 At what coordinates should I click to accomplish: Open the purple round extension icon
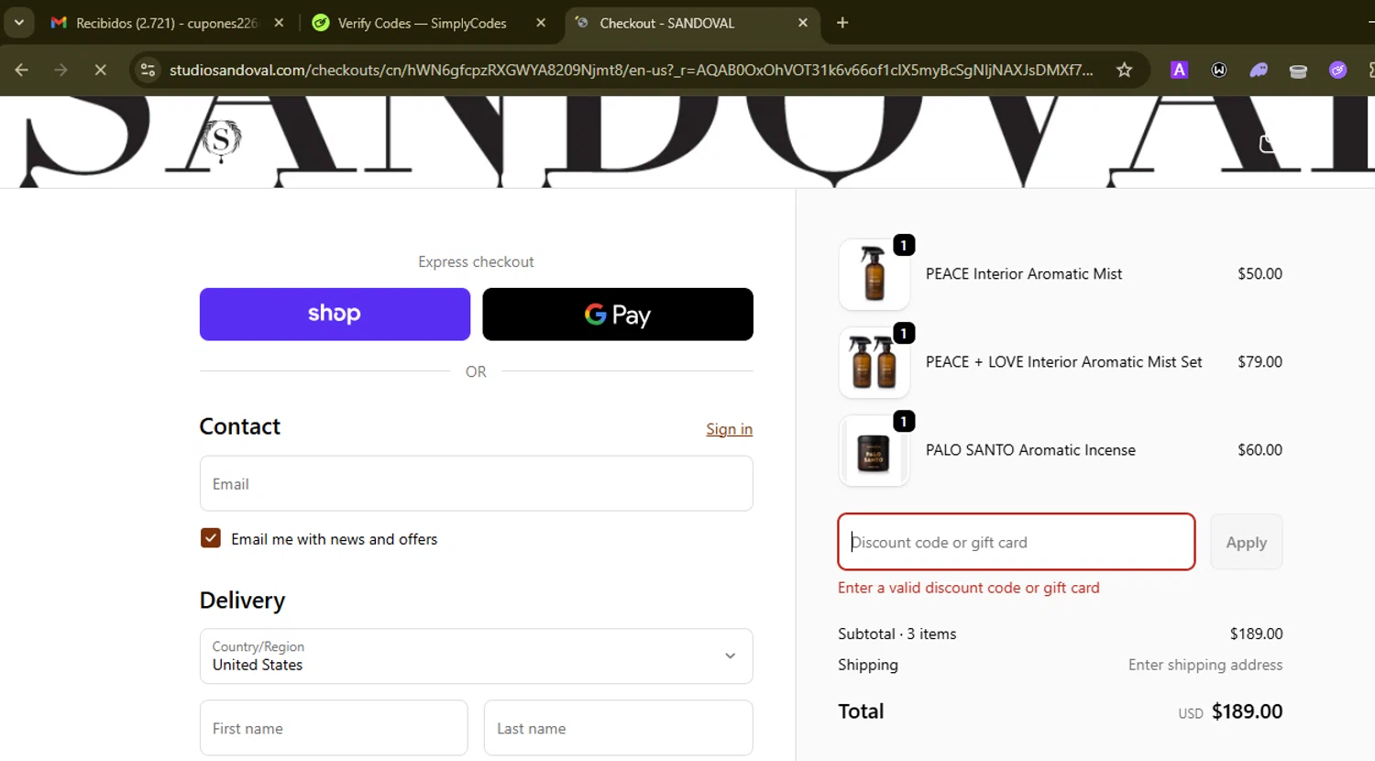pyautogui.click(x=1338, y=70)
